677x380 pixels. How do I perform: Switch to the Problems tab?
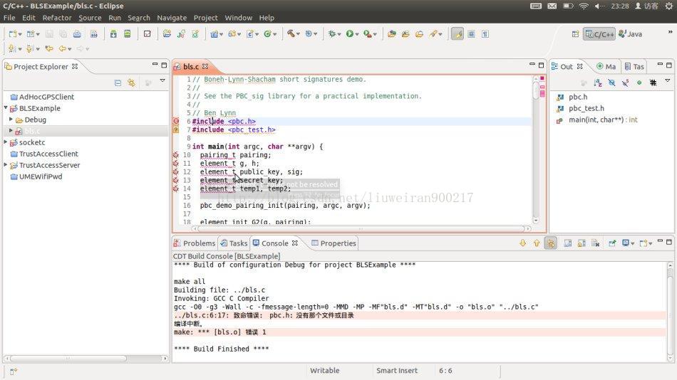pos(195,243)
